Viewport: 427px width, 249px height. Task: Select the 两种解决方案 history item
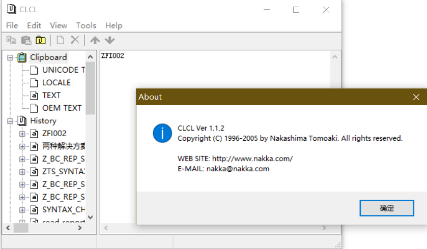(x=64, y=146)
